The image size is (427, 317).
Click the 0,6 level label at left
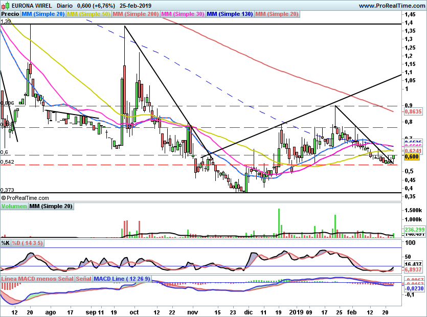pyautogui.click(x=4, y=152)
